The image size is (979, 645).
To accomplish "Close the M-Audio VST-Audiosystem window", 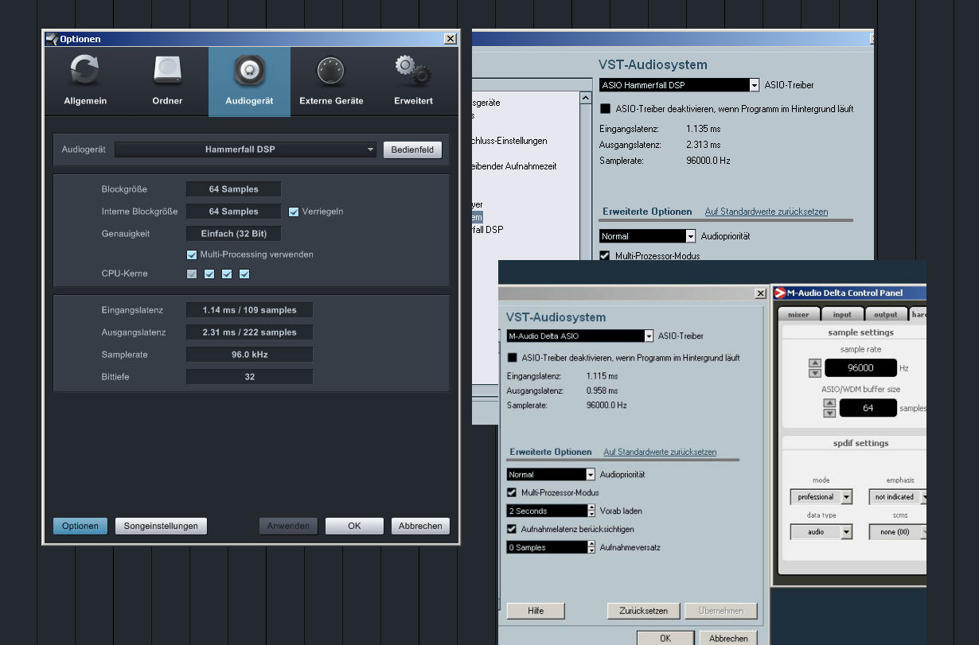I will pyautogui.click(x=760, y=293).
